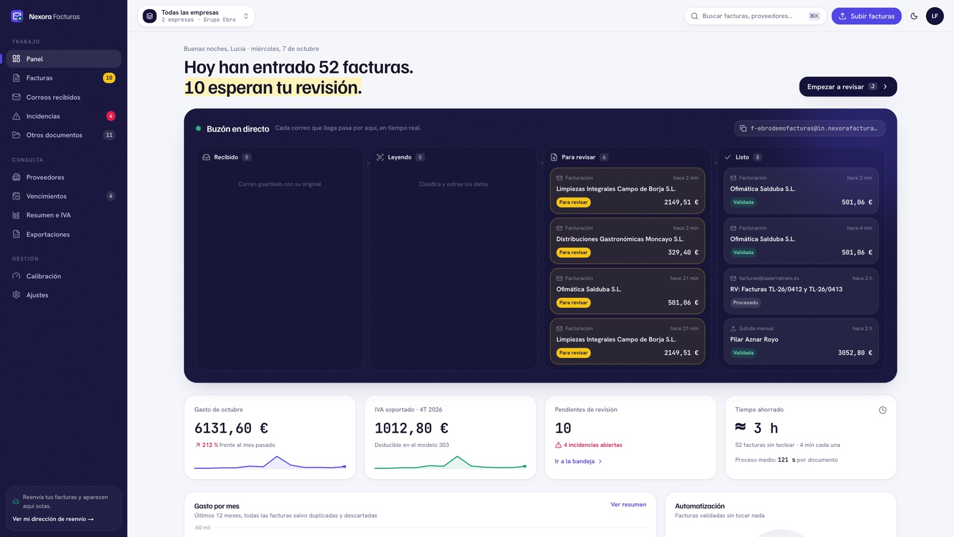
Task: Copy the f-ebrodemofacturas inbox address
Action: (x=810, y=128)
